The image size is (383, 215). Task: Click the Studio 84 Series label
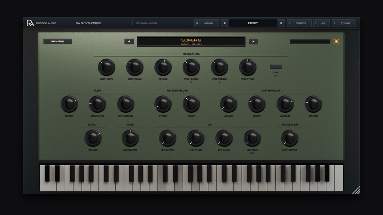tap(146, 23)
